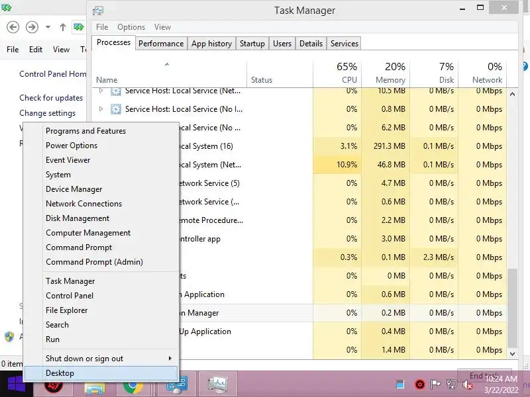The width and height of the screenshot is (530, 397).
Task: Sort processes by Memory column
Action: [x=386, y=74]
